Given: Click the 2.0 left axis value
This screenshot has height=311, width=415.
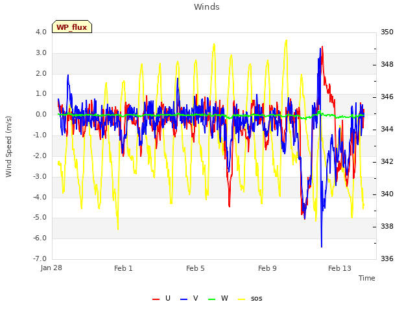Looking at the screenshot, I should pyautogui.click(x=41, y=73).
